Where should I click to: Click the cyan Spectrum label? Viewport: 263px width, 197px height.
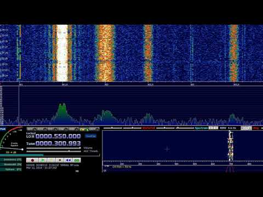pyautogui.click(x=201, y=128)
